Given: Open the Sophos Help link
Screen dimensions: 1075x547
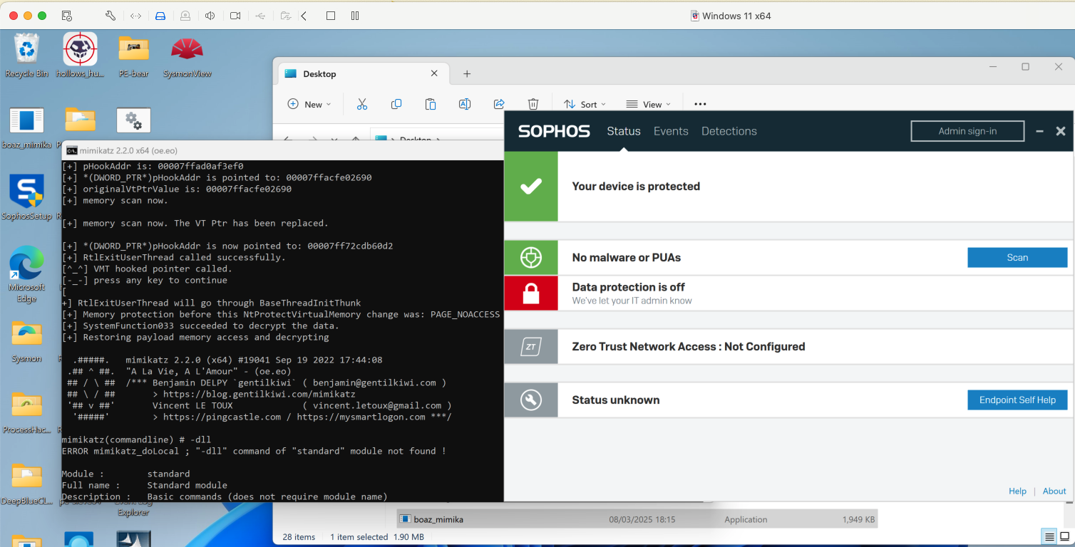Looking at the screenshot, I should 1017,491.
